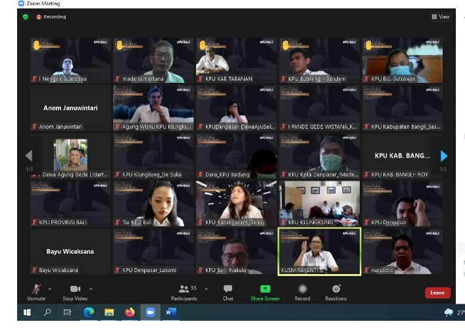Open Microsoft Word from the taskbar

170,312
